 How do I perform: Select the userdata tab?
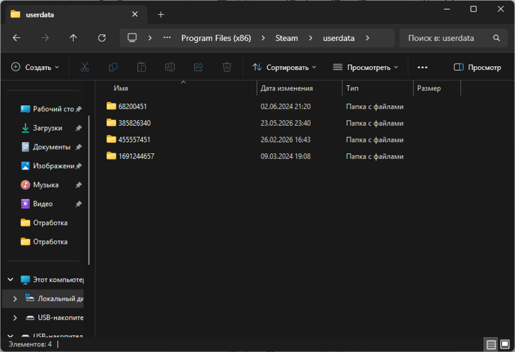point(76,14)
